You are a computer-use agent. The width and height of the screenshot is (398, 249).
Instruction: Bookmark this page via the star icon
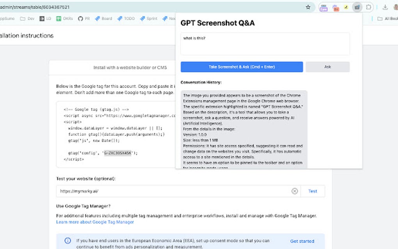[308, 7]
